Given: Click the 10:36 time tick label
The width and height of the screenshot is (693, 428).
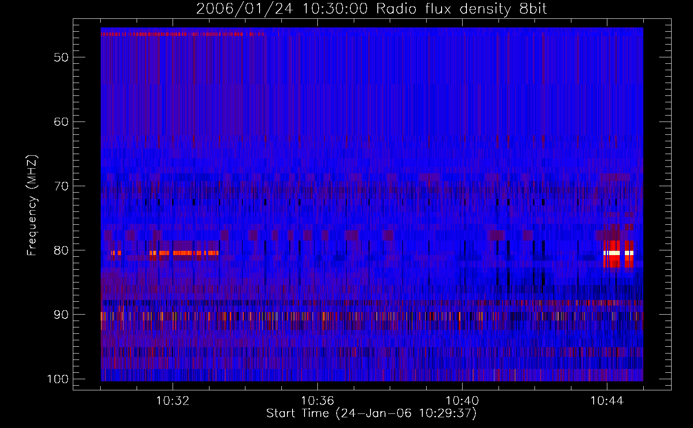Looking at the screenshot, I should (x=317, y=401).
